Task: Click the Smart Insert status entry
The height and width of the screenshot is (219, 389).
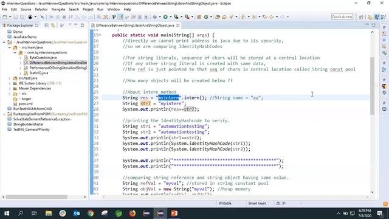Action: point(257,203)
